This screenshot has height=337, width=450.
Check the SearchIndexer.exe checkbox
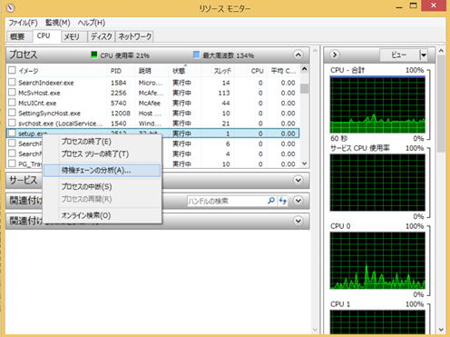point(12,82)
